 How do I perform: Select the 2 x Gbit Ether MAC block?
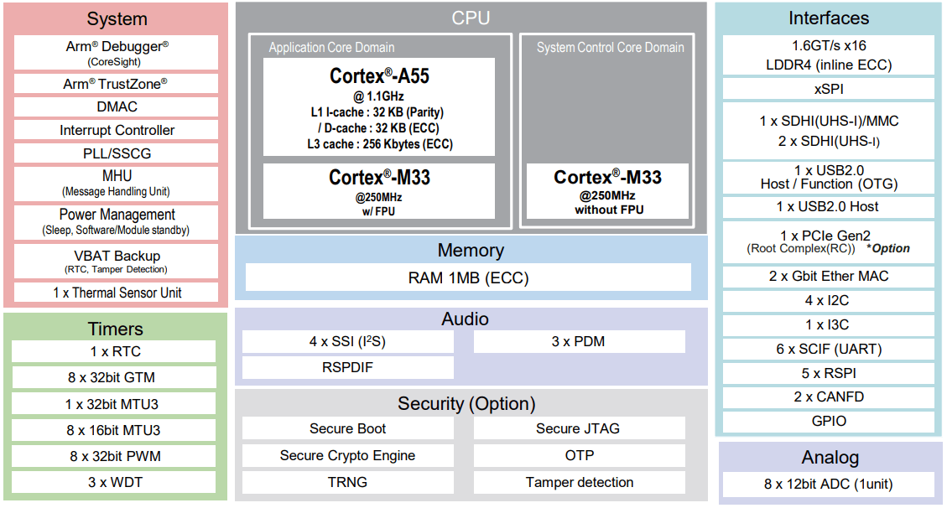[828, 277]
